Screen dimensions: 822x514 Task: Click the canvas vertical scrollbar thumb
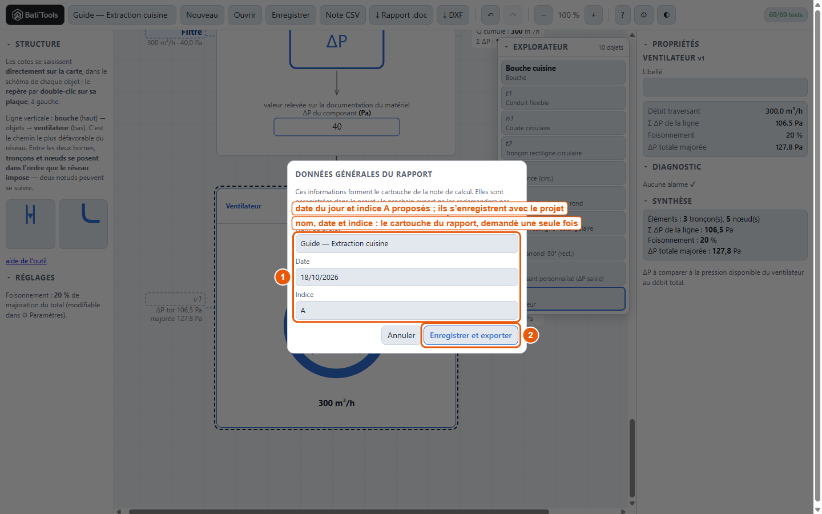[632, 459]
